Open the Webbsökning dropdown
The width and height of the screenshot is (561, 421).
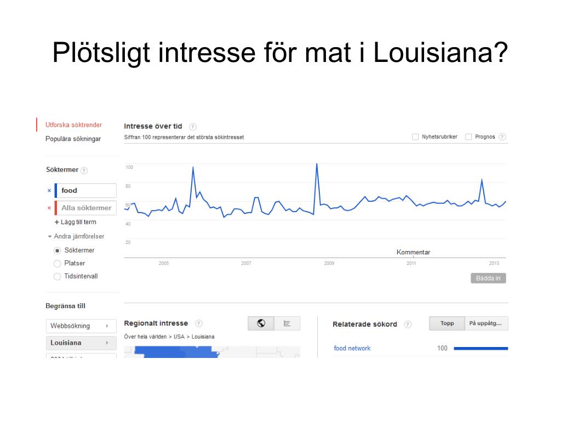click(x=81, y=326)
